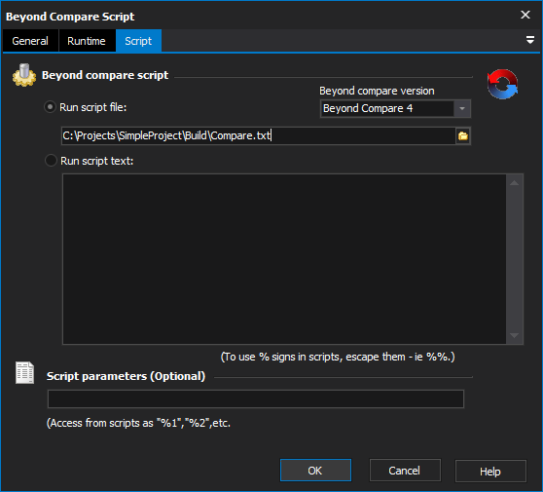Switch to the General tab

click(x=30, y=41)
